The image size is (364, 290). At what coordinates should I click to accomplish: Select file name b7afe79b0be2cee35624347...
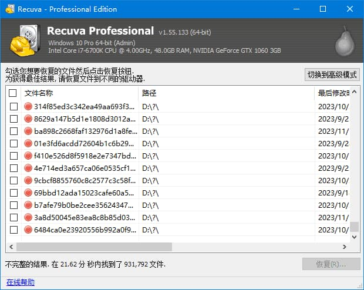[x=84, y=205]
